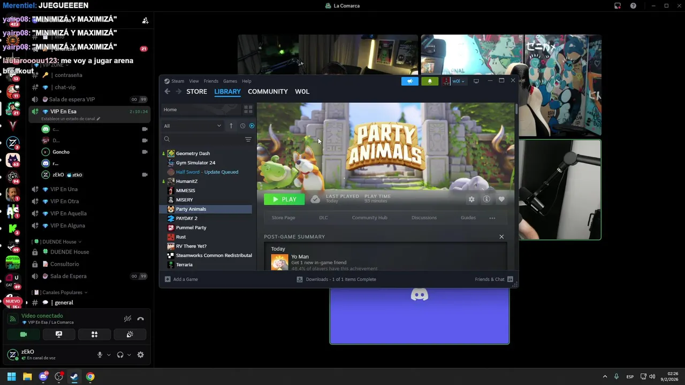
Task: Disconnect from Discord voice channel
Action: (140, 319)
